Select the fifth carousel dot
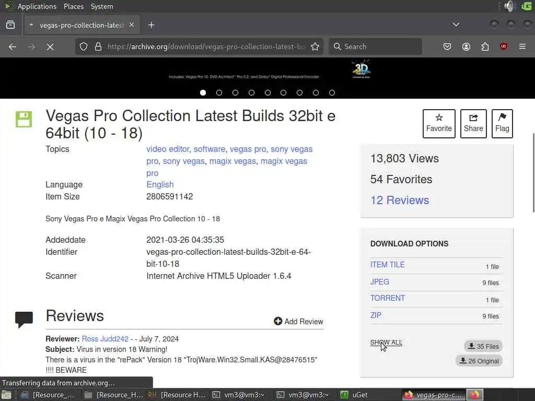Viewport: 535px width, 401px height. point(268,93)
